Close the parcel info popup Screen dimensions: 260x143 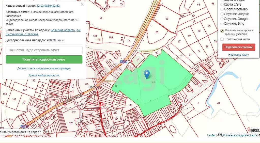click(82, 4)
